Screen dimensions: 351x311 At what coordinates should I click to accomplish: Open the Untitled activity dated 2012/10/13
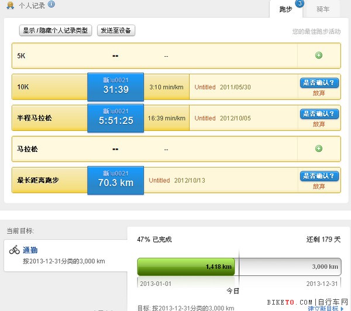click(159, 180)
